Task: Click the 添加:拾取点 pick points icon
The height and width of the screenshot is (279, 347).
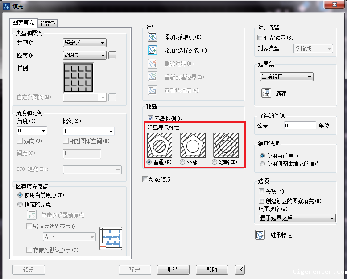Action: [153, 37]
